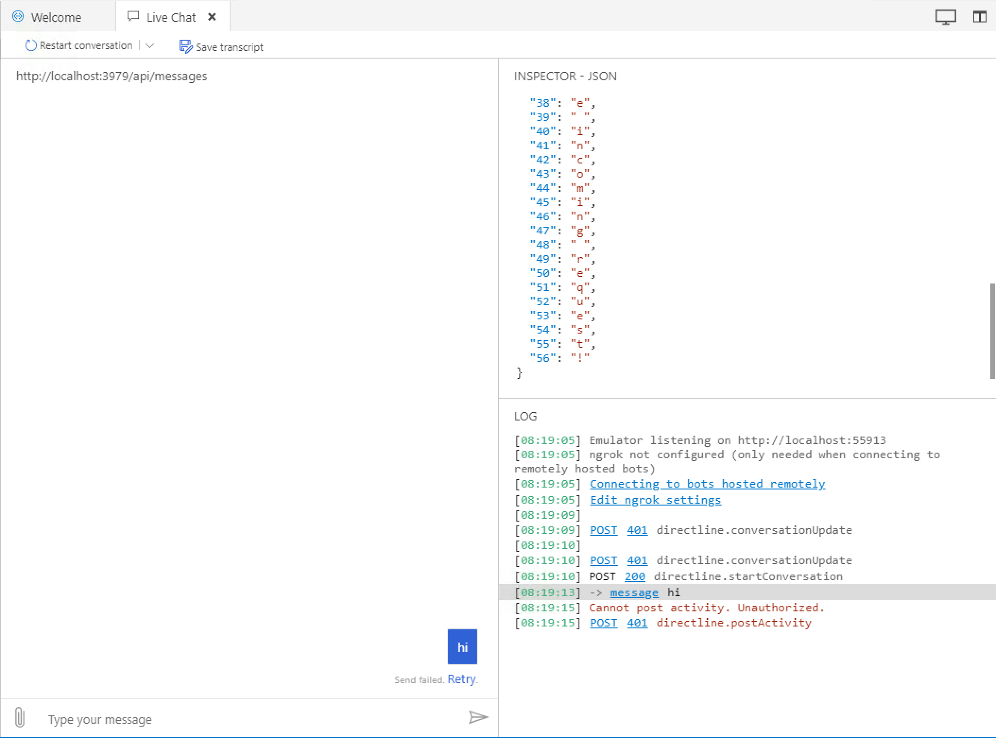This screenshot has width=996, height=738.
Task: Click the split editor icon
Action: [979, 17]
